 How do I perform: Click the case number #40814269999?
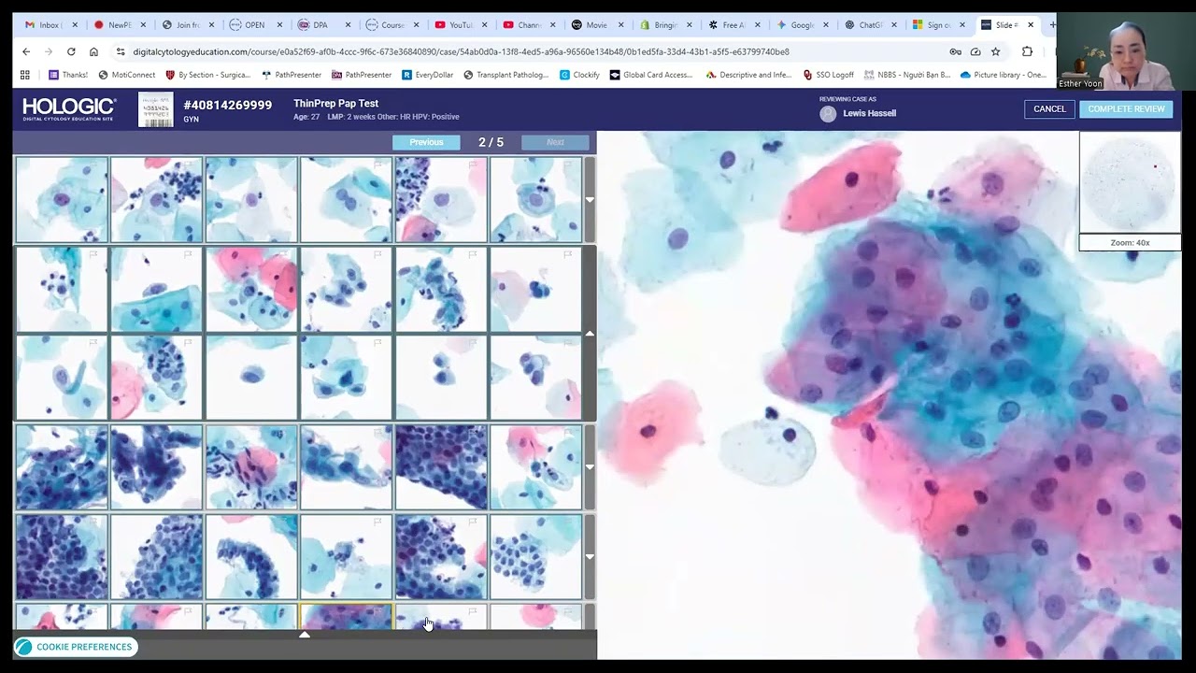(x=228, y=105)
